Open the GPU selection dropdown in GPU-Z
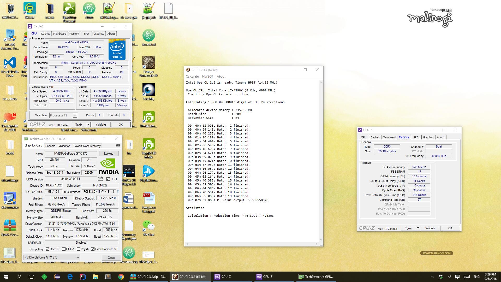The width and height of the screenshot is (501, 282). coord(52,257)
